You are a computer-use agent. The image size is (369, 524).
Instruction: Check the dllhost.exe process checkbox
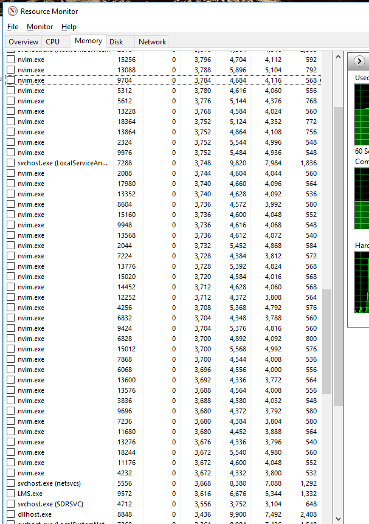[x=11, y=514]
